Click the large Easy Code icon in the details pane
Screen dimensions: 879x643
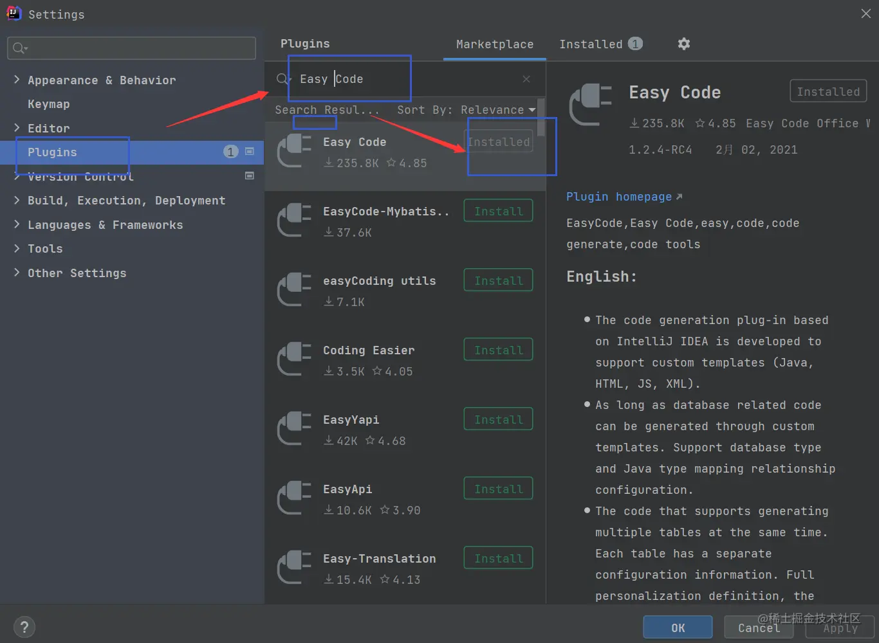(x=591, y=105)
